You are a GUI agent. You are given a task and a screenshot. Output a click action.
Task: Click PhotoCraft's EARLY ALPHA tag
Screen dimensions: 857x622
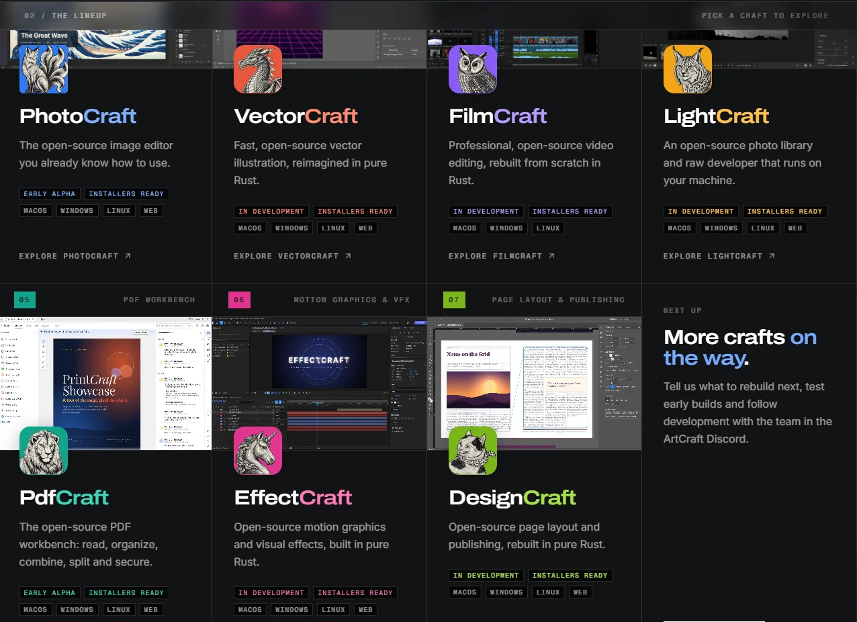[50, 194]
